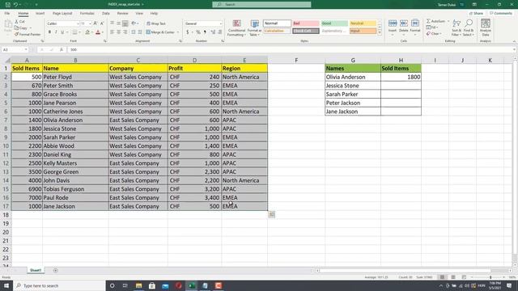The image size is (518, 291).
Task: Open the Font dialog launcher
Action: 105,41
